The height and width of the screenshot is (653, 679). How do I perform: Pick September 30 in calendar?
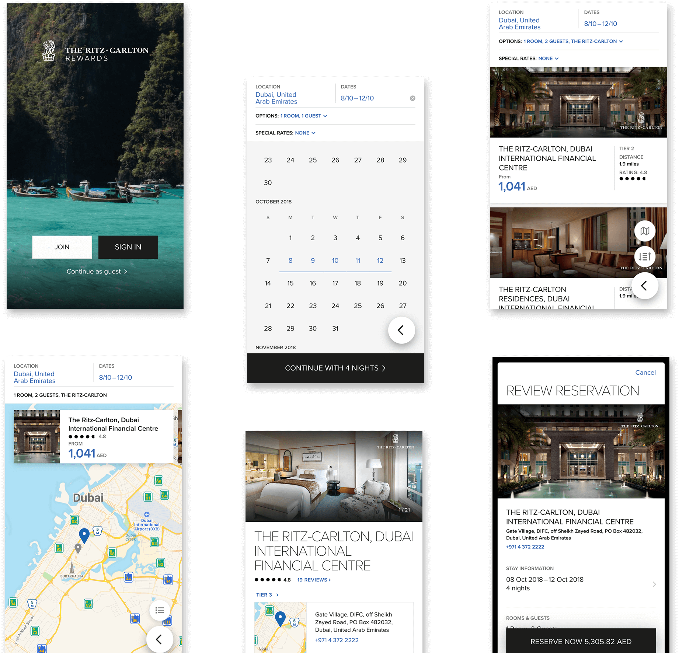click(x=268, y=183)
